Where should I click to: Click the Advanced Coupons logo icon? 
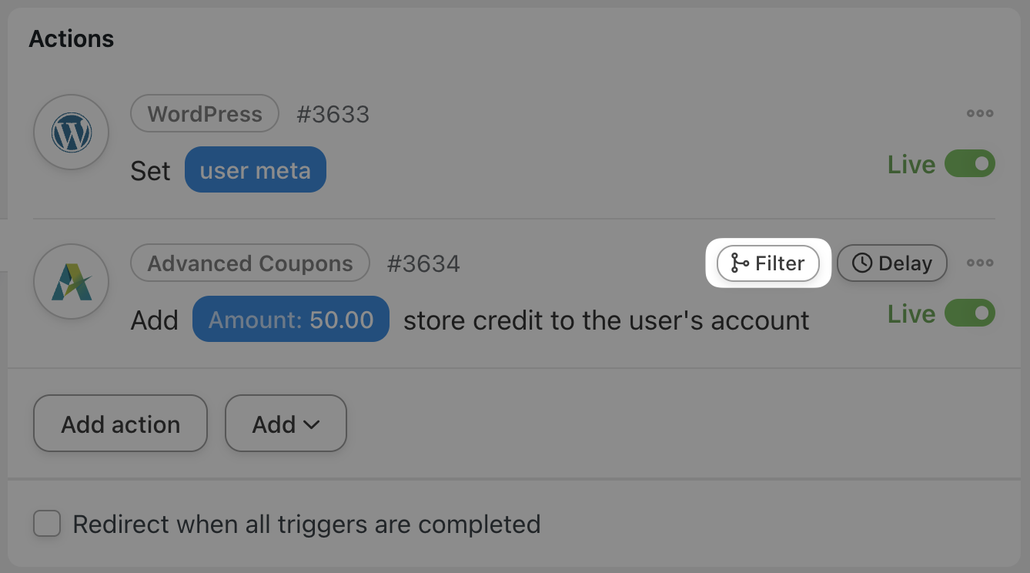(x=72, y=283)
